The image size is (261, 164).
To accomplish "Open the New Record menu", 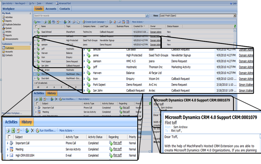I will [21, 3].
